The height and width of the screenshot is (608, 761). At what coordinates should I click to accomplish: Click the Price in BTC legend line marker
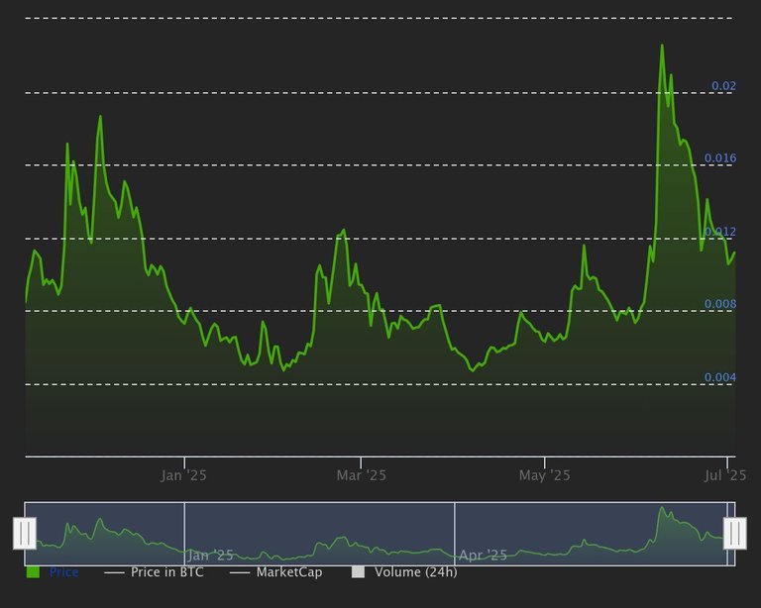tap(114, 573)
